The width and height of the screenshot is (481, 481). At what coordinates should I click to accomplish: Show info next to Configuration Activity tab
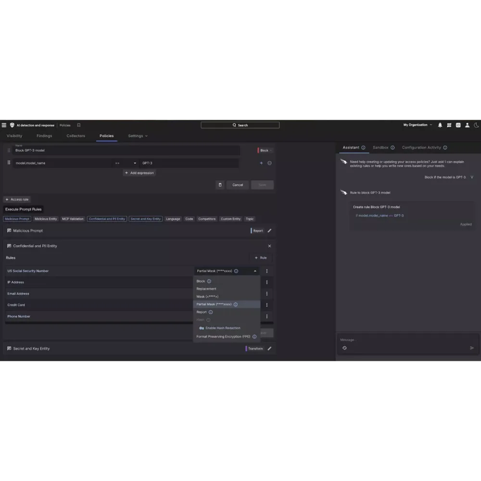[445, 148]
